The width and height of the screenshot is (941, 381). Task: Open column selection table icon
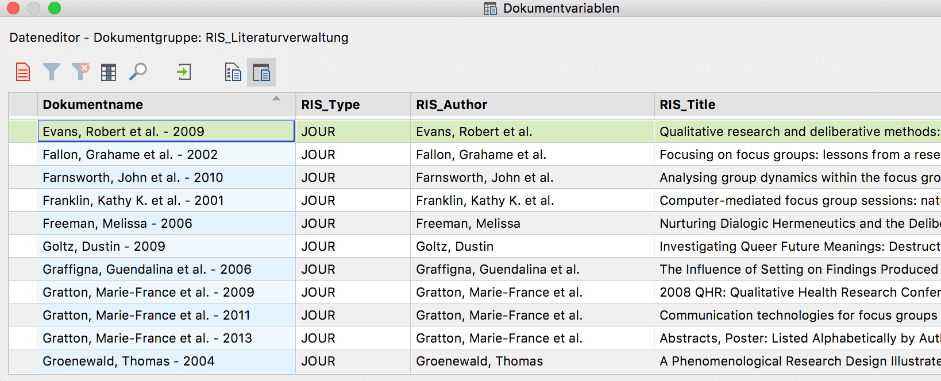(x=109, y=72)
